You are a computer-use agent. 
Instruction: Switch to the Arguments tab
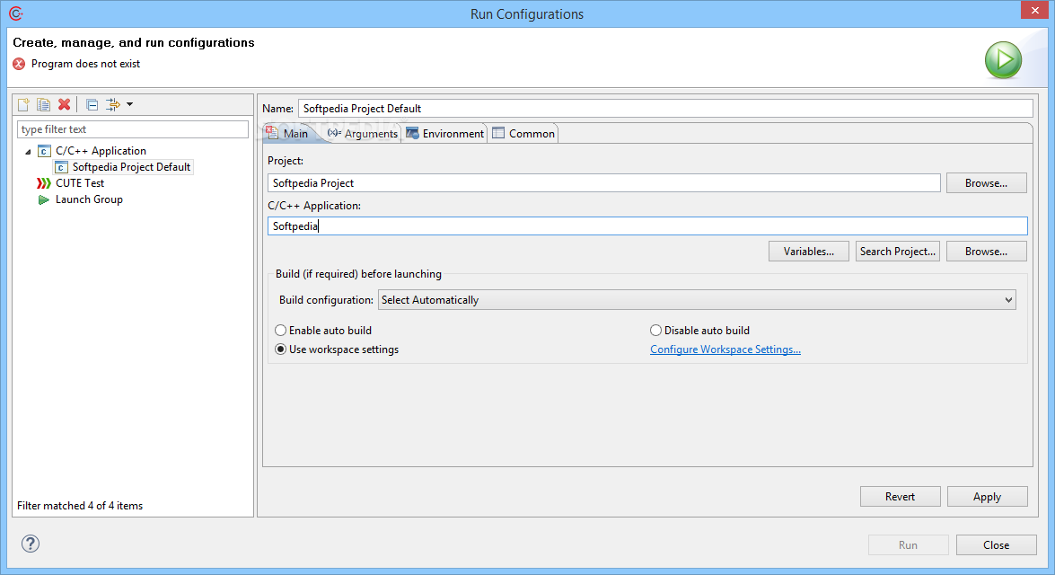[363, 133]
